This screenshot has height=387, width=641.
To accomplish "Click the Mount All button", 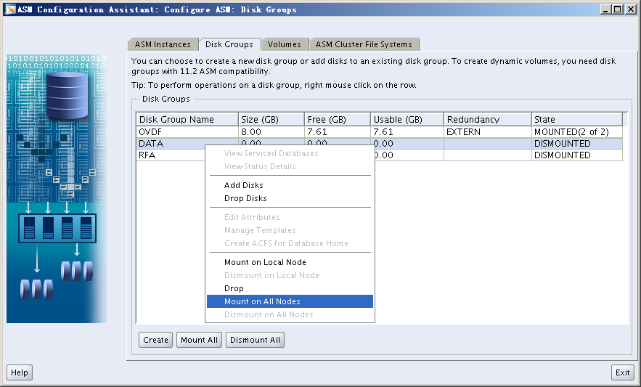I will [199, 340].
